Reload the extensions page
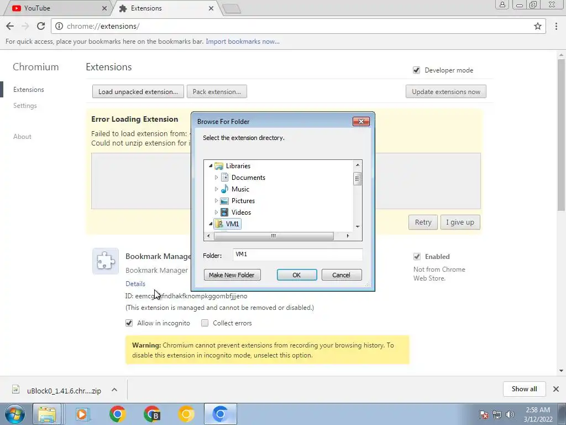The width and height of the screenshot is (566, 425). tap(41, 26)
